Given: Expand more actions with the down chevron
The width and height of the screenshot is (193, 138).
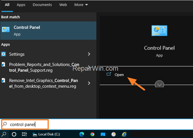Looking at the screenshot, I should point(160,84).
